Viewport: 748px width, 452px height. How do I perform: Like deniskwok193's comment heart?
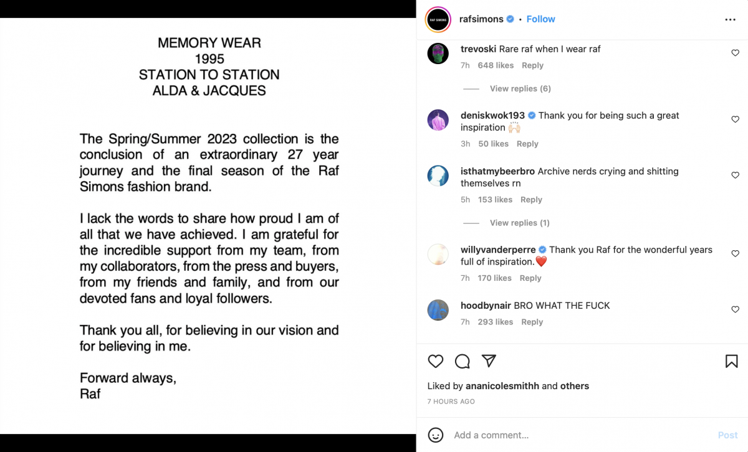tap(735, 120)
